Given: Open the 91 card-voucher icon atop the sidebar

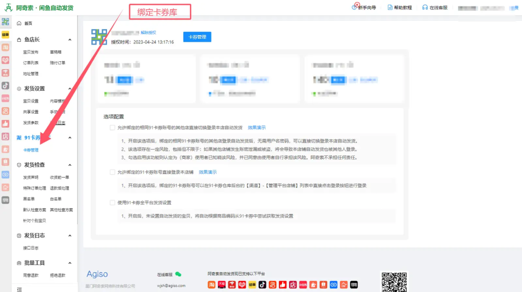Looking at the screenshot, I should coord(5,22).
